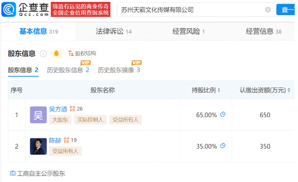298x182 pixels.
Task: Click the 企查查 brand name text
Action: (x=34, y=8)
